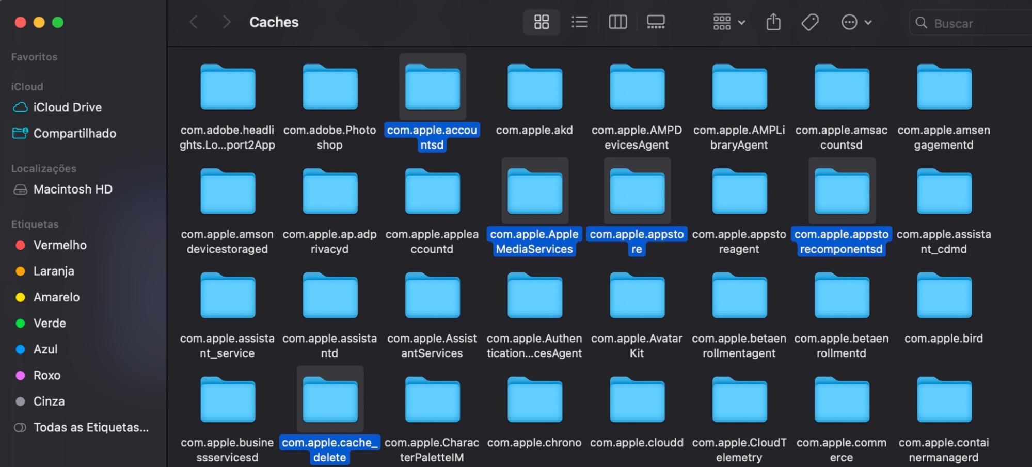Viewport: 1032px width, 467px height.
Task: Select the icon grid view mode
Action: (541, 22)
